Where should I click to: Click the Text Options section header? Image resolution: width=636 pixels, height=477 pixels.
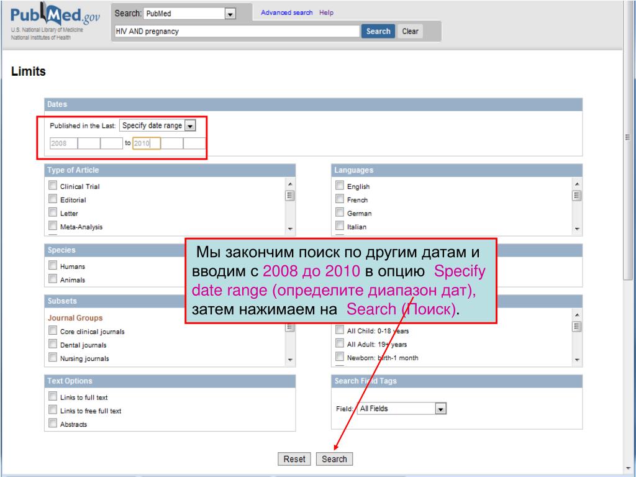(170, 381)
